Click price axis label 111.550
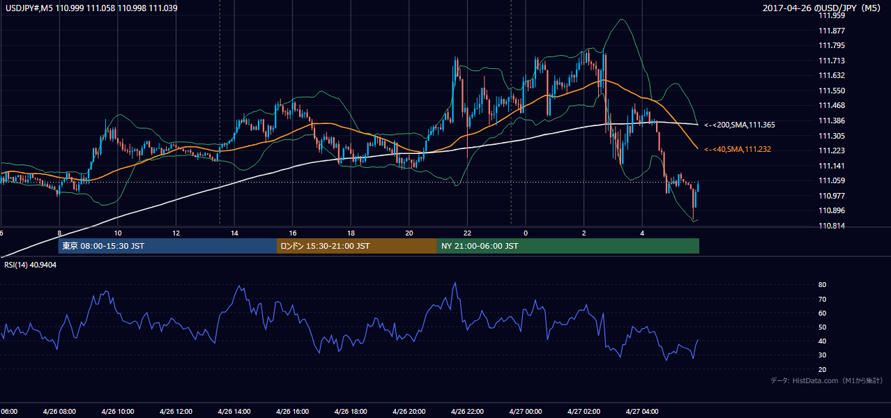Screen dimensions: 891x418 pos(831,91)
